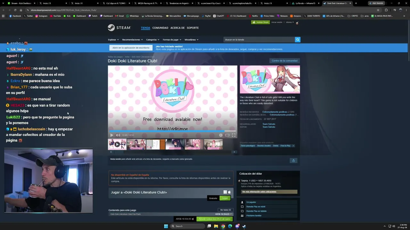Click the green Jugar button
Viewport: 410px width, 230px height.
(225, 198)
